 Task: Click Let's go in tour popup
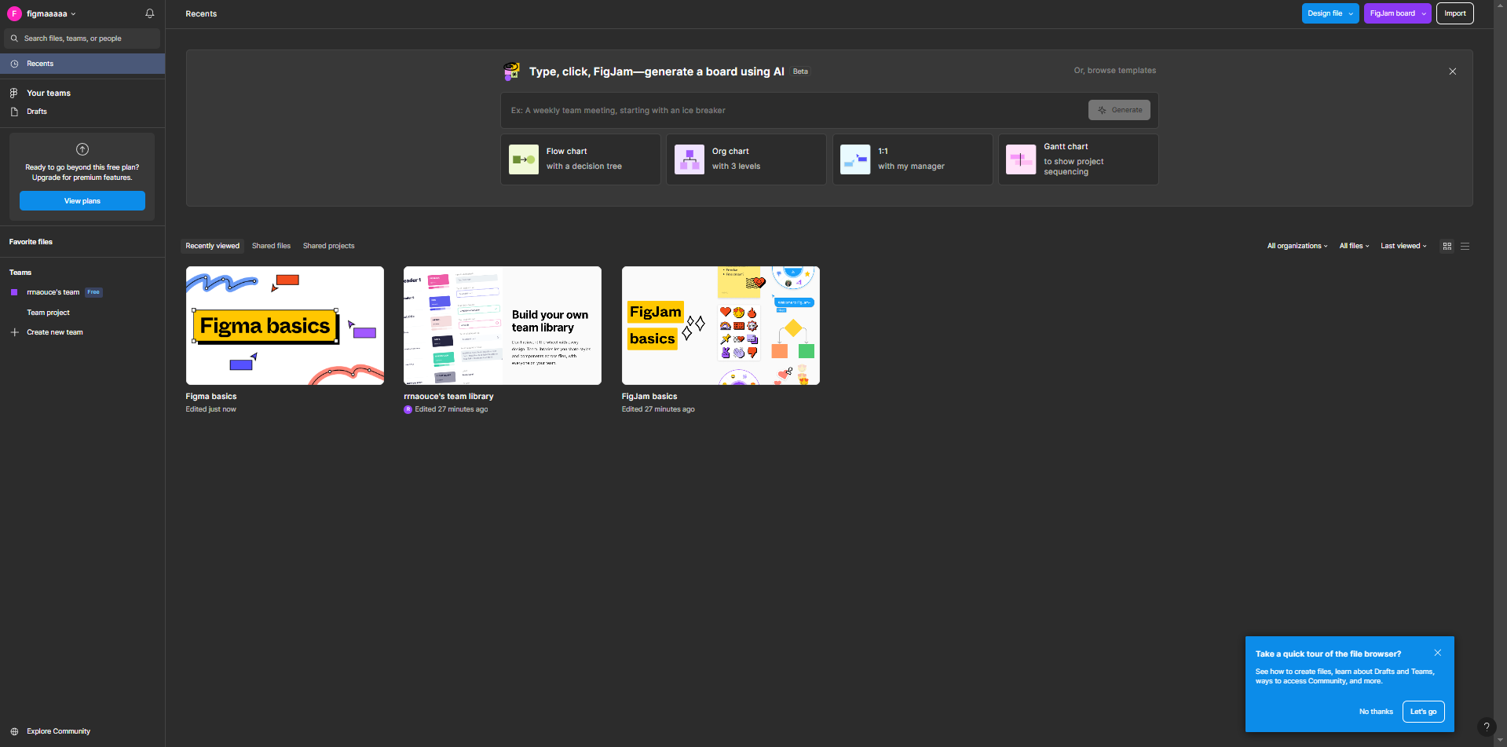click(1424, 712)
